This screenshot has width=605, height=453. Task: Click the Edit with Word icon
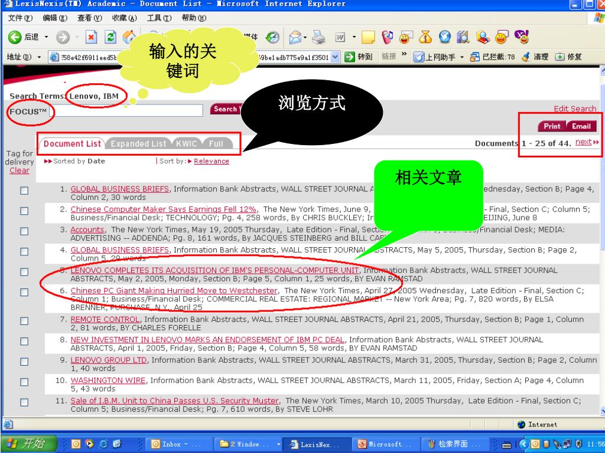click(340, 37)
